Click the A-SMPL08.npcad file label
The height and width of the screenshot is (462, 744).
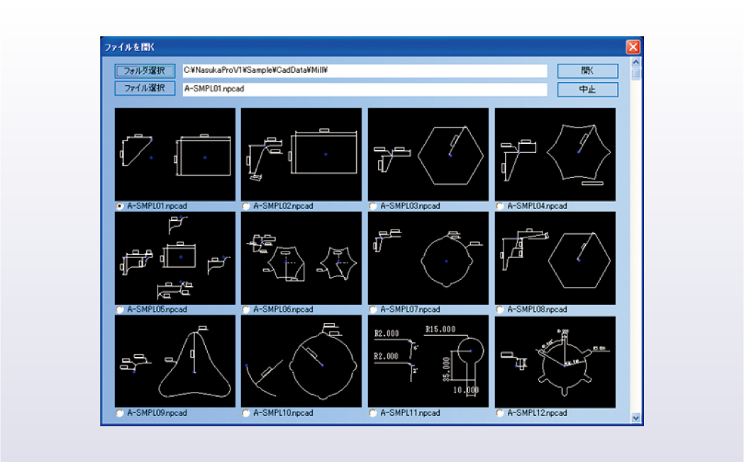tap(537, 310)
